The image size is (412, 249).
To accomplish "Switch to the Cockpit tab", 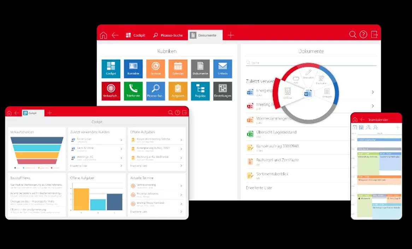I will tap(136, 35).
